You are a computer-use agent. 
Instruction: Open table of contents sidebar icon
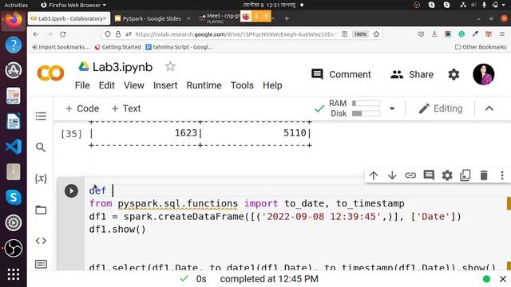click(x=41, y=116)
